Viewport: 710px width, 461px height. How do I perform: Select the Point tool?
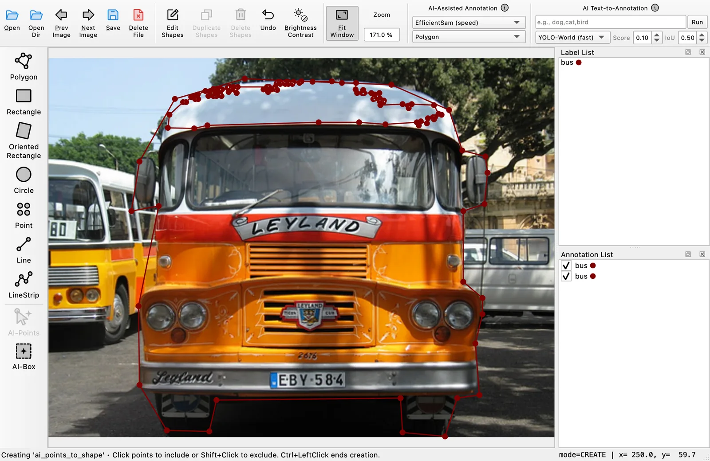tap(24, 215)
